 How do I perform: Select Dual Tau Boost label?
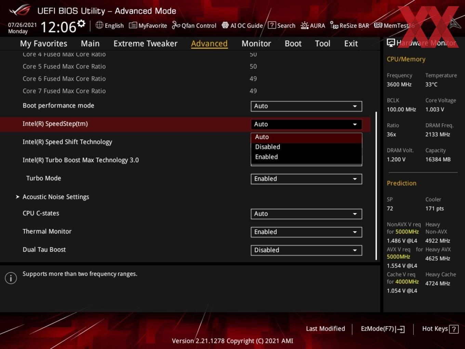(44, 250)
